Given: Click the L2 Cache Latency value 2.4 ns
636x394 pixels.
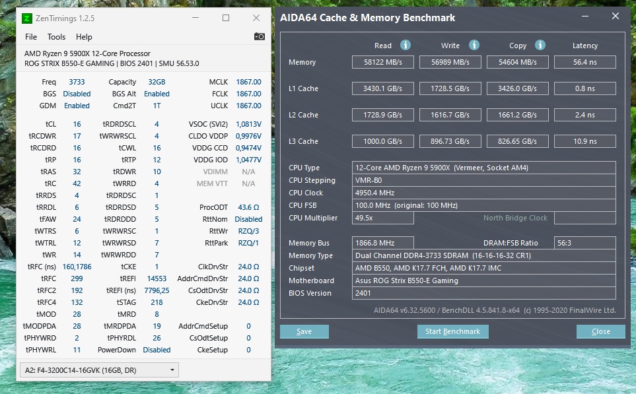Looking at the screenshot, I should point(585,115).
